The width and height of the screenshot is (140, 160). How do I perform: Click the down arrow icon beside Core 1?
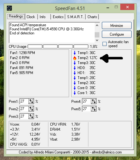pos(75,93)
